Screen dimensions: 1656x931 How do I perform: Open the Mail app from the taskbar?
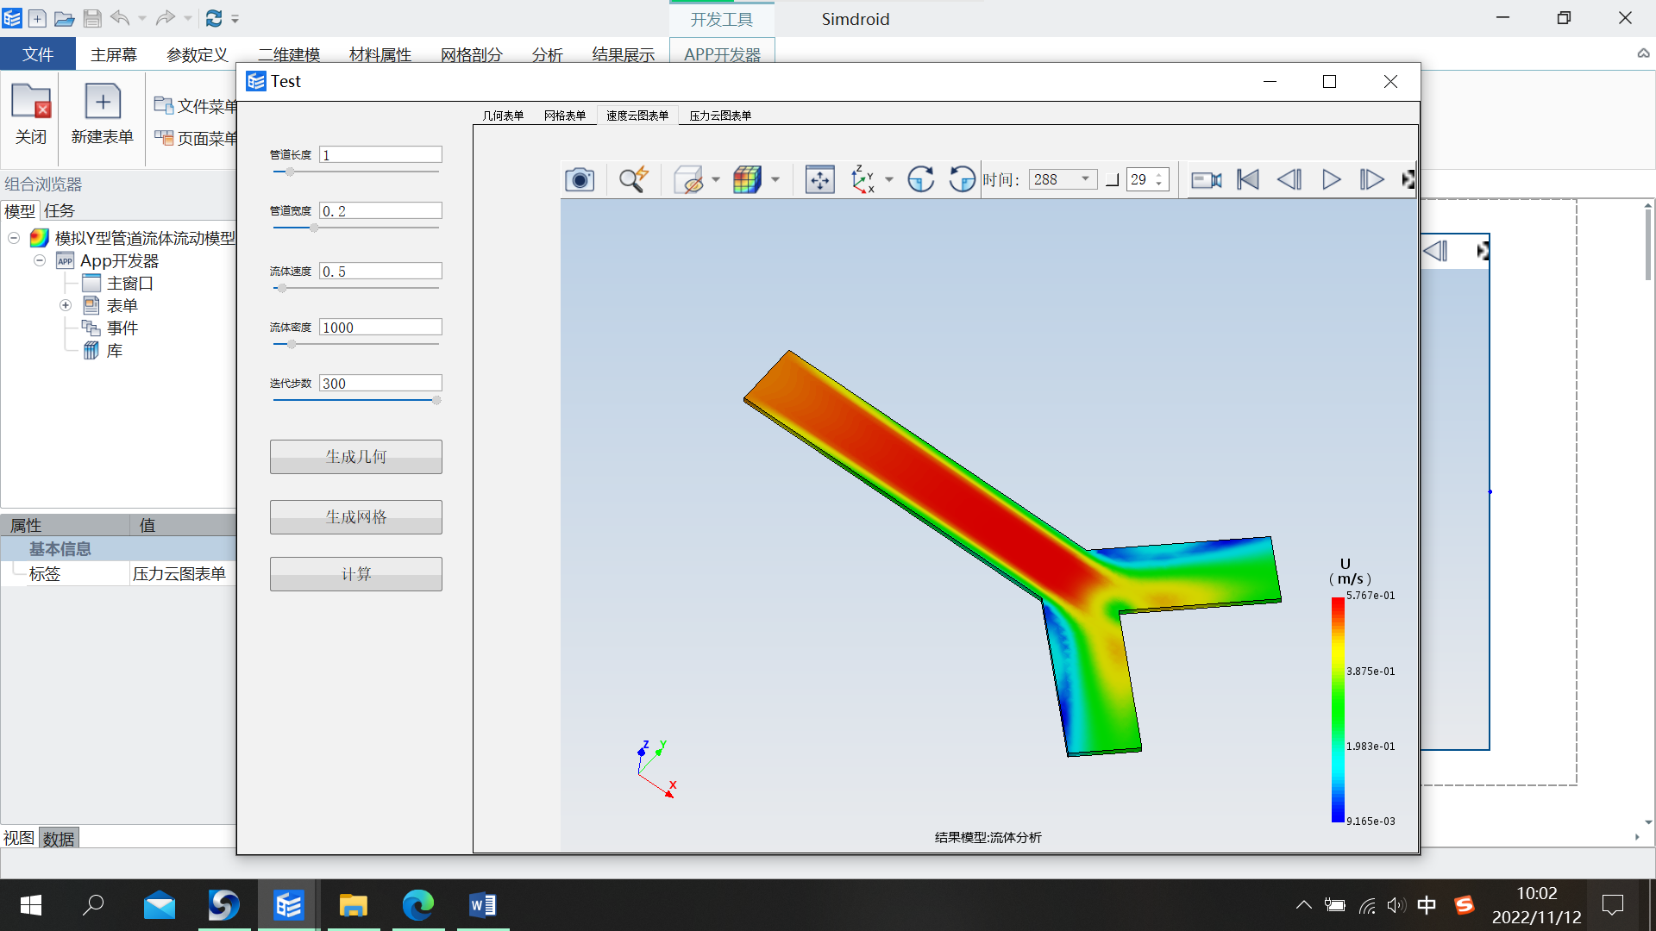pyautogui.click(x=160, y=905)
